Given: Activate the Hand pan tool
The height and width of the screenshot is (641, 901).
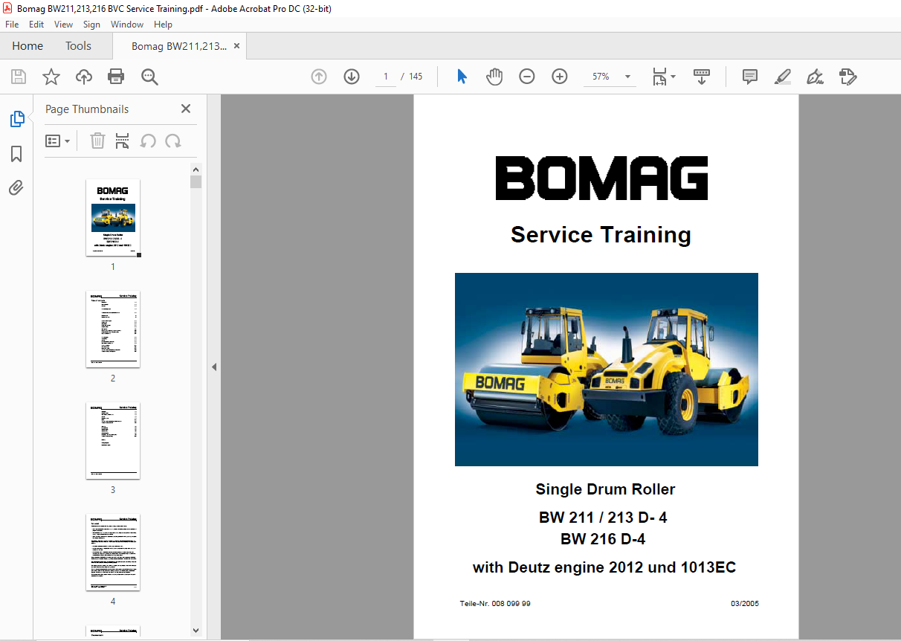Looking at the screenshot, I should coord(494,77).
